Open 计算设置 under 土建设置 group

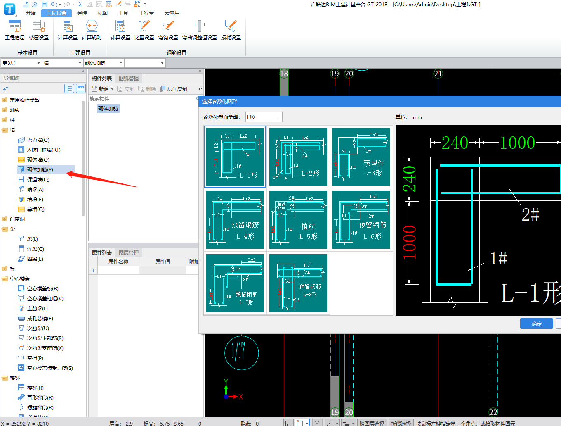click(x=68, y=30)
